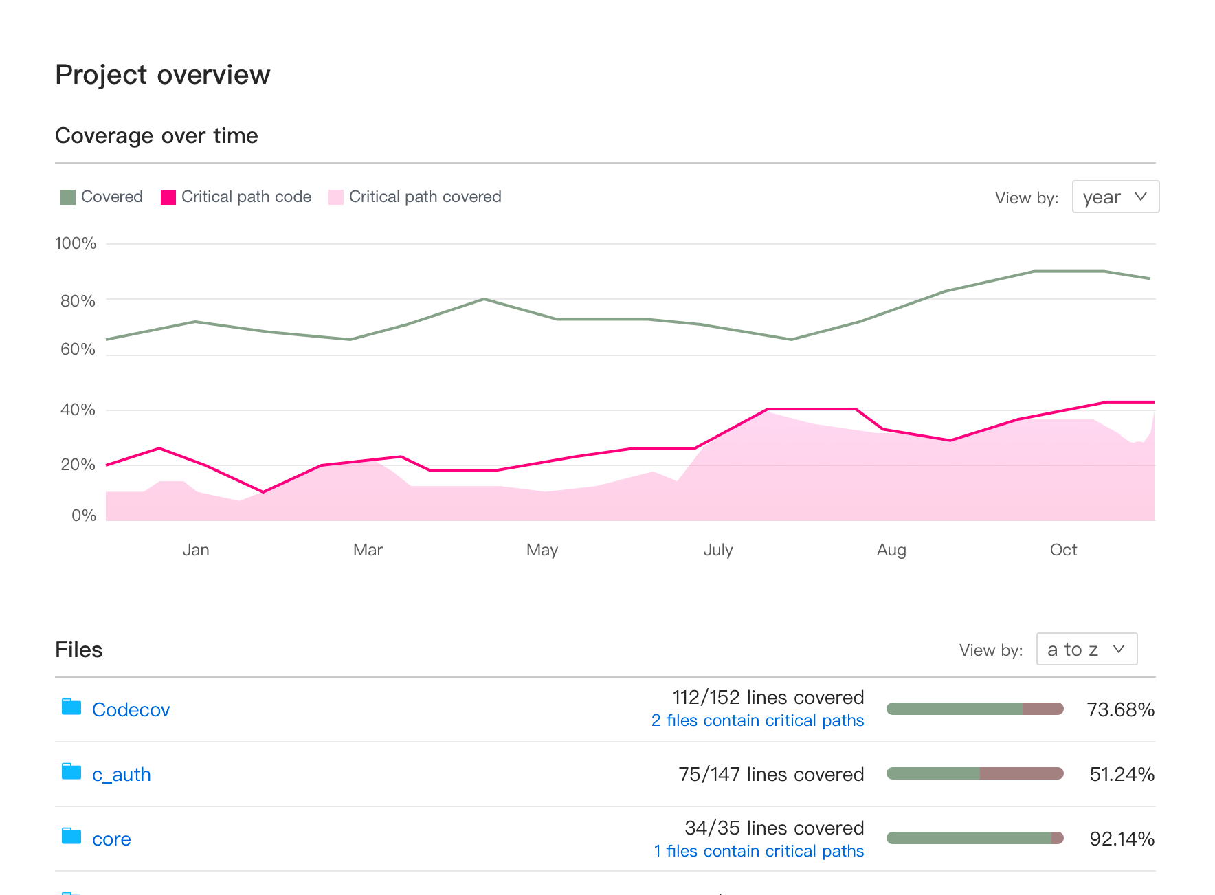Click chevron arrow in year dropdown
Viewport: 1215px width, 895px height.
tap(1141, 197)
